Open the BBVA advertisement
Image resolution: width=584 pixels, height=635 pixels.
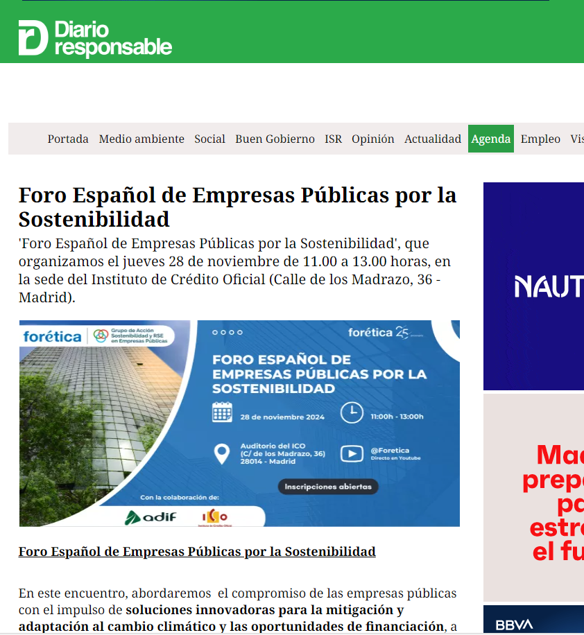pos(533,620)
